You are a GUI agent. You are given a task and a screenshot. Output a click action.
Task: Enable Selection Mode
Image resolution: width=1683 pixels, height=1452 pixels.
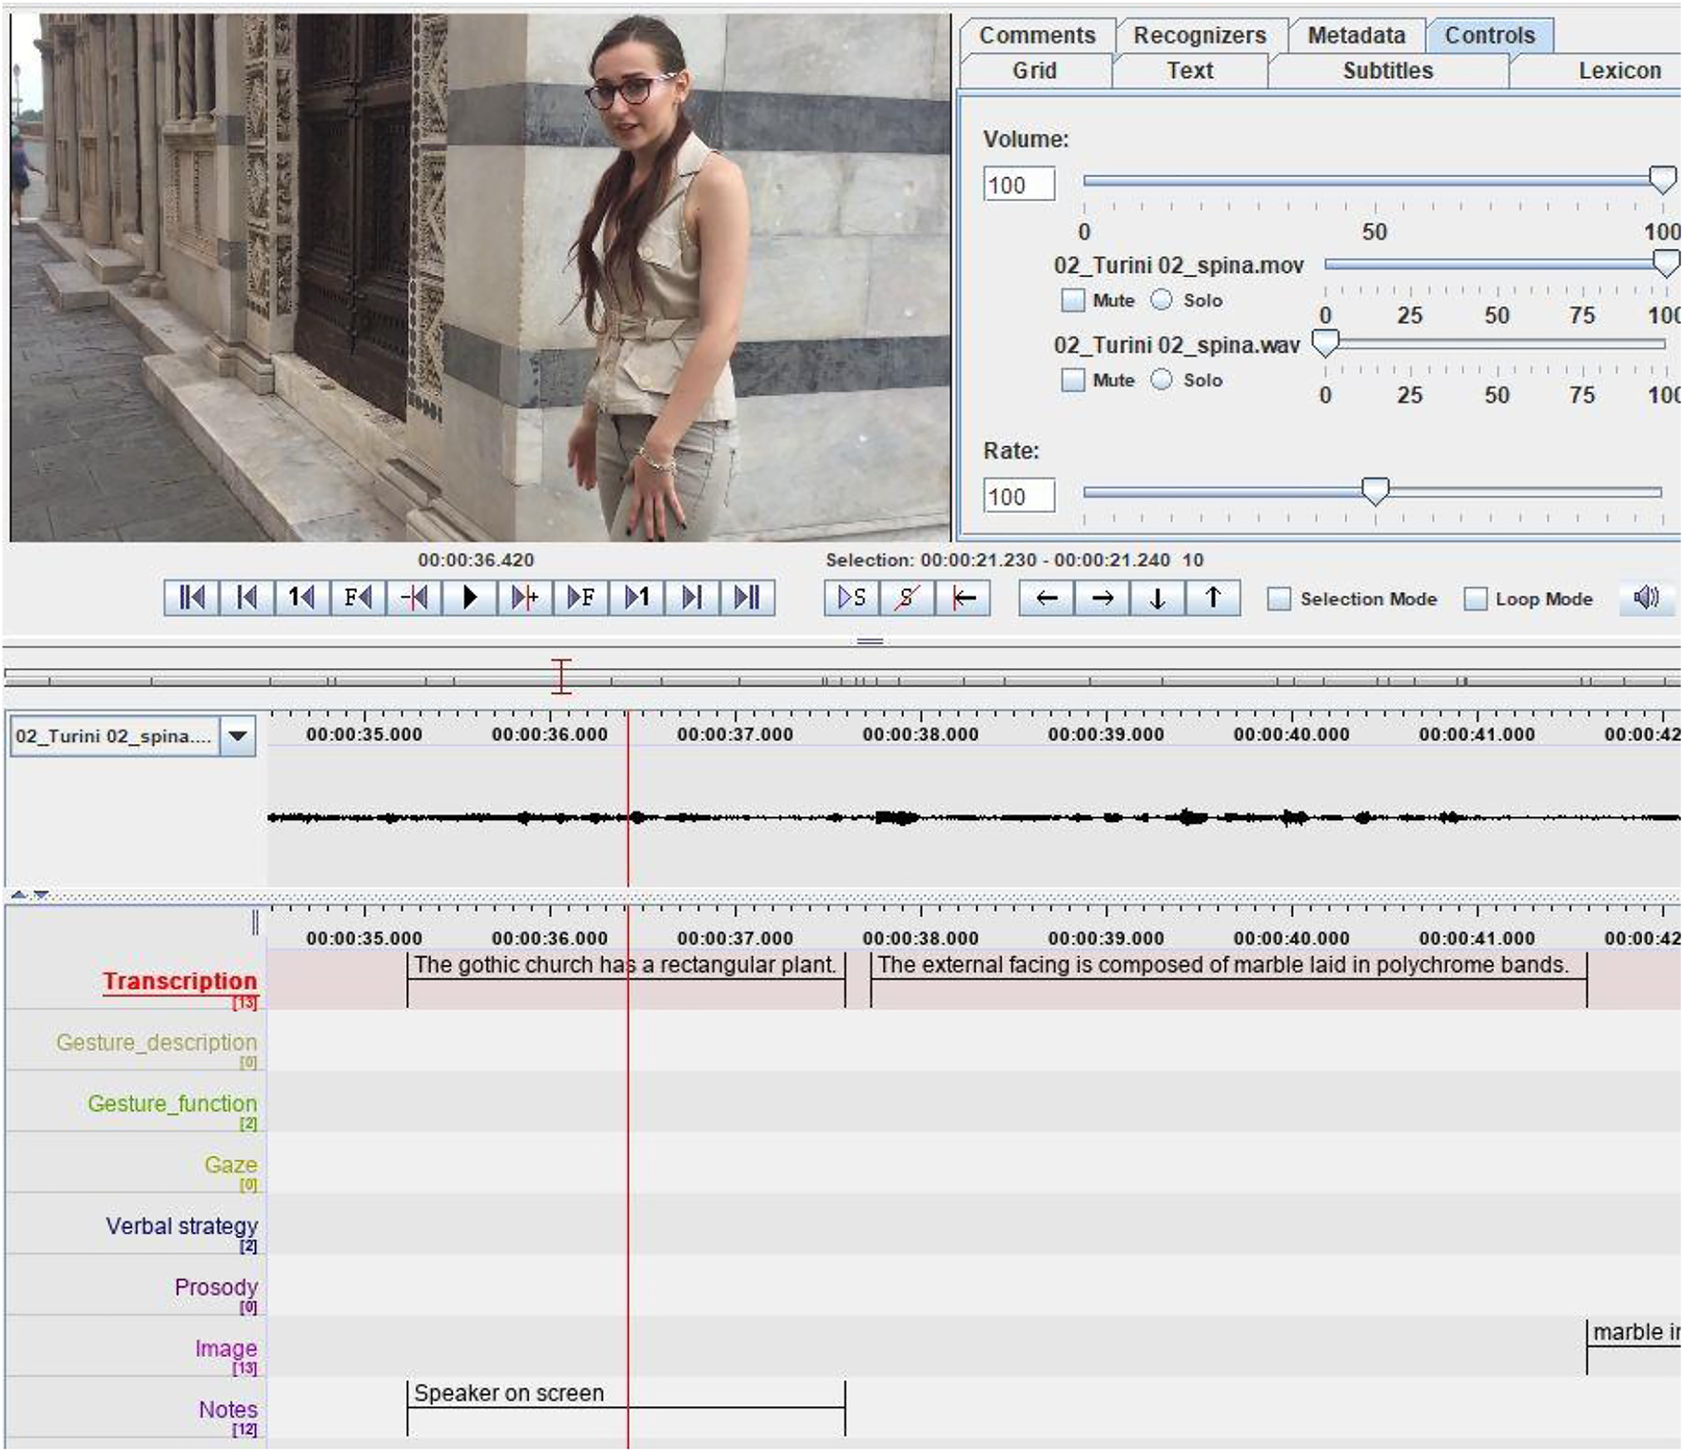point(1280,598)
